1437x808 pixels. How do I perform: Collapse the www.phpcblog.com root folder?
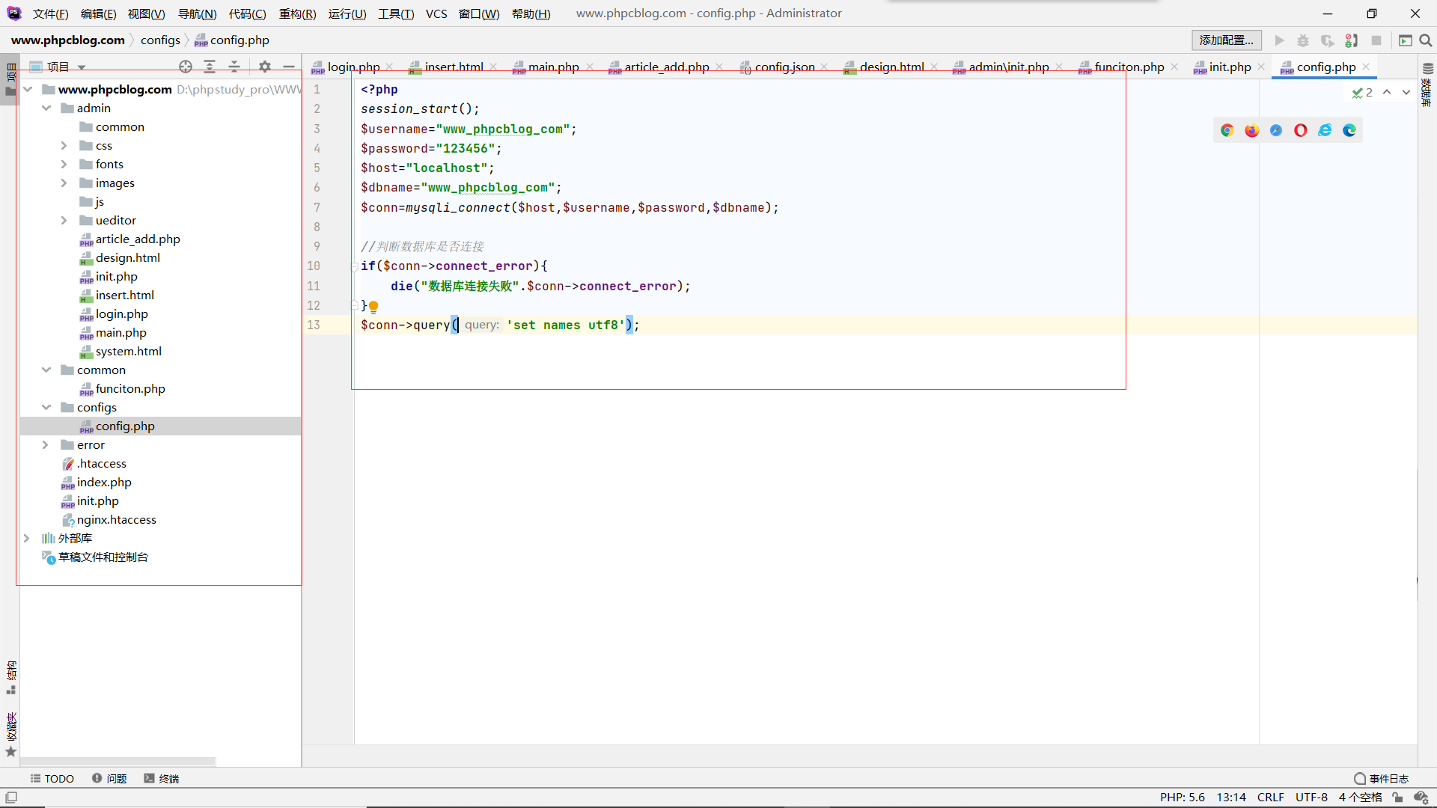28,89
